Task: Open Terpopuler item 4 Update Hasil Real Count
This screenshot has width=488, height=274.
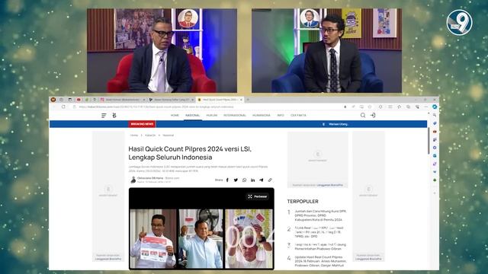Action: (x=319, y=262)
